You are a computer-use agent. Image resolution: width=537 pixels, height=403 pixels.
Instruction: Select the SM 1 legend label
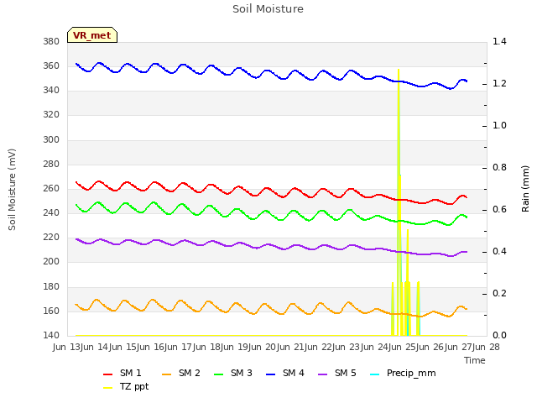pos(131,373)
